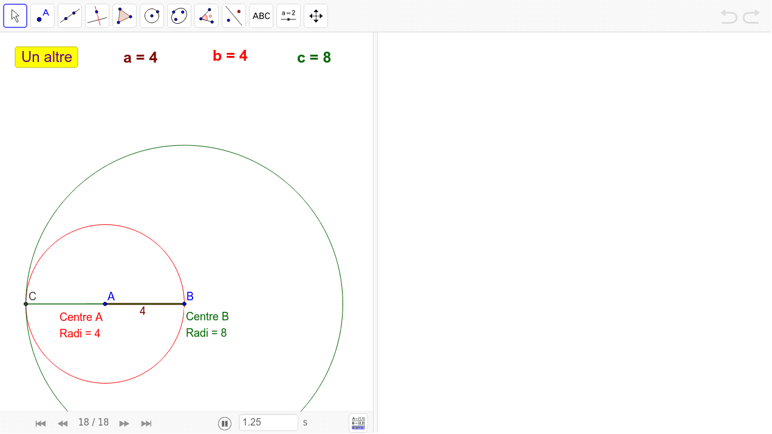The height and width of the screenshot is (434, 772).
Task: Click the Radi = 8 label
Action: click(x=206, y=333)
